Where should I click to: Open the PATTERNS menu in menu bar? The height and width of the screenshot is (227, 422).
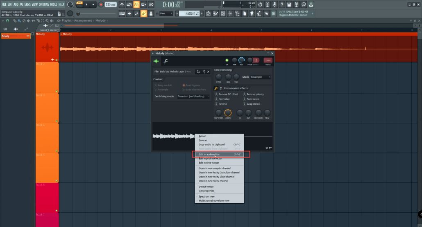25,4
